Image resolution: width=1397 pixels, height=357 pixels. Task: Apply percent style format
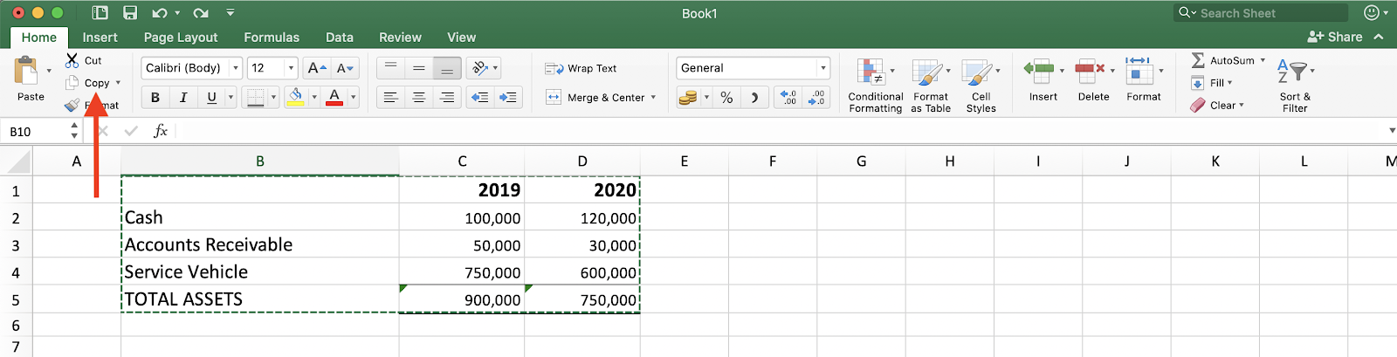(726, 98)
